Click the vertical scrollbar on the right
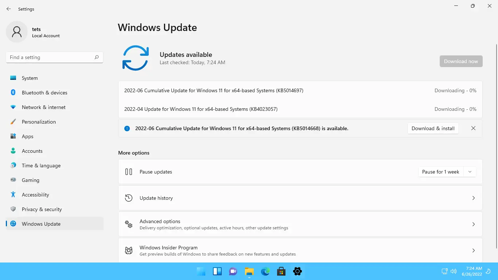The image size is (498, 280). click(496, 146)
